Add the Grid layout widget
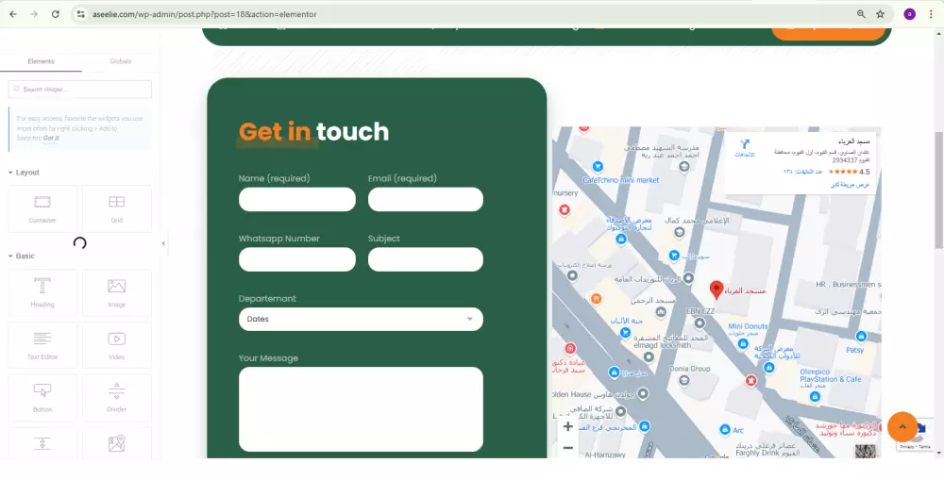 [117, 208]
